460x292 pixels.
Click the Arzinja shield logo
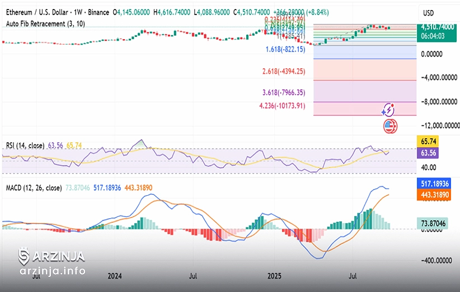coord(24,257)
